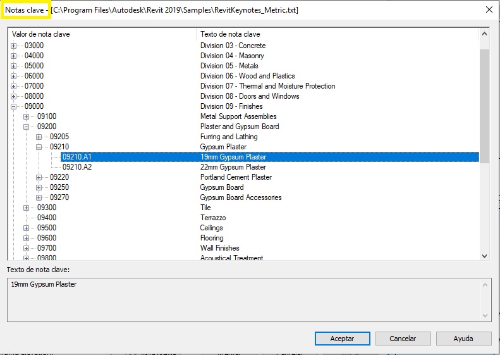Screen dimensions: 500x355
Task: Select keynote 09210.A2 22mm Gypsum Plaster
Action: pos(77,167)
